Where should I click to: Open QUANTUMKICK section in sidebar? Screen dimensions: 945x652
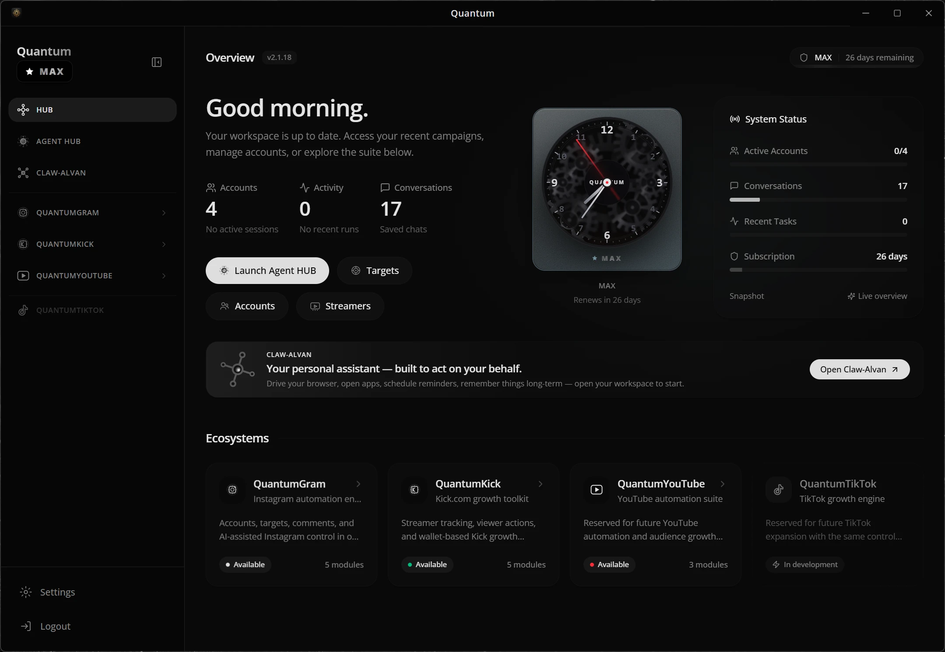click(x=92, y=244)
